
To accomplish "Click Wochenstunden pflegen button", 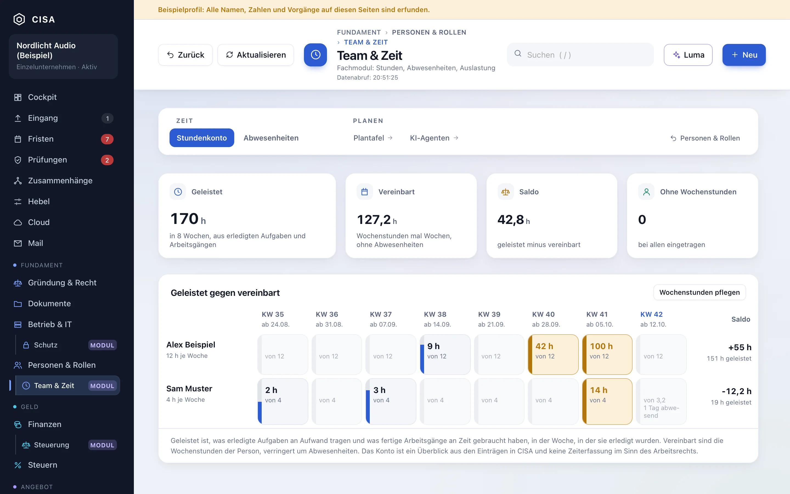I will pyautogui.click(x=699, y=292).
